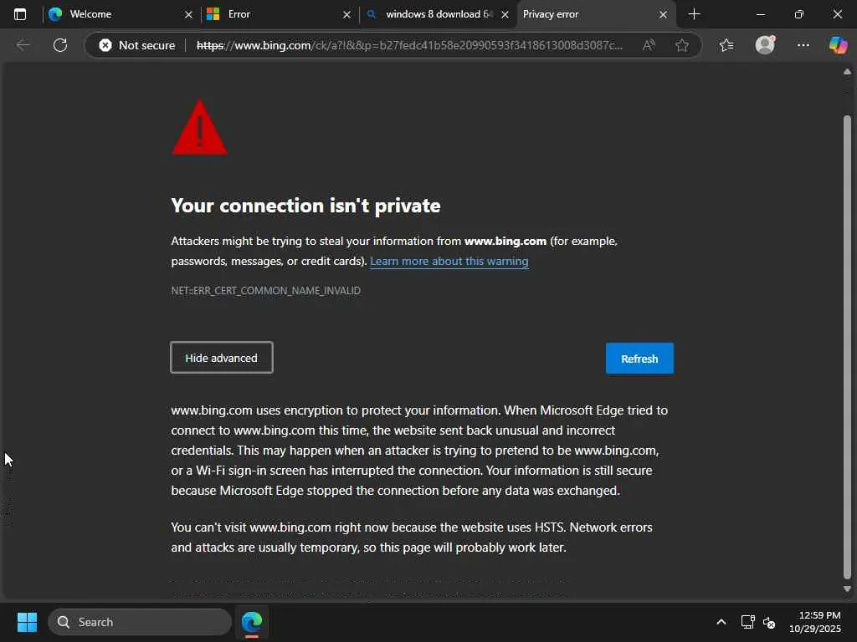This screenshot has width=857, height=642.
Task: Click the Not secure site info badge
Action: click(x=137, y=45)
